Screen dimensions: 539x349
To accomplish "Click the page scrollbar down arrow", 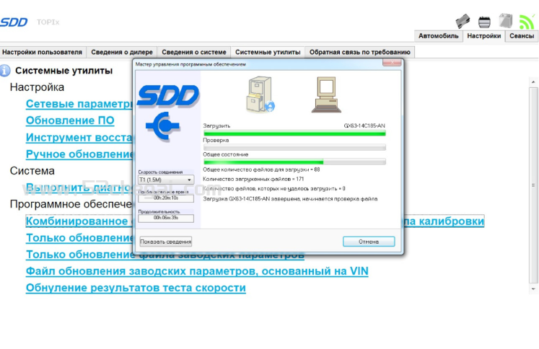I will 533,289.
